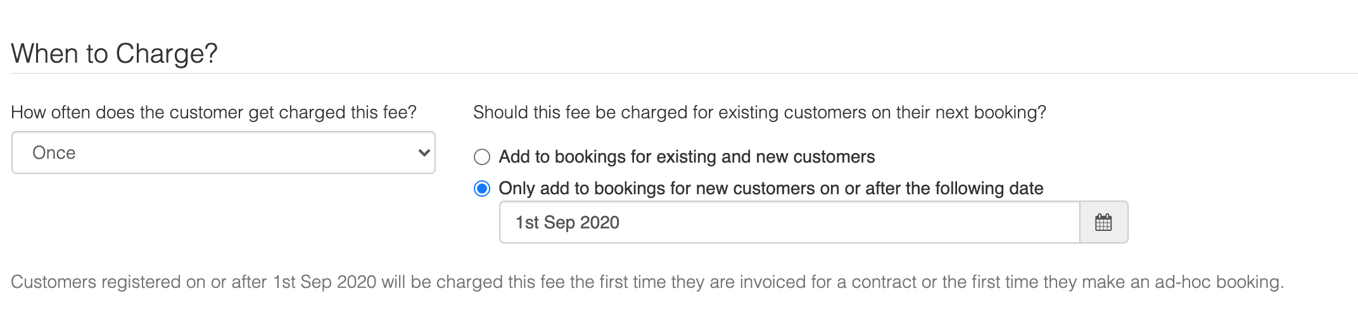
Task: Click the 'Customers registered on or after' help text
Action: click(647, 282)
